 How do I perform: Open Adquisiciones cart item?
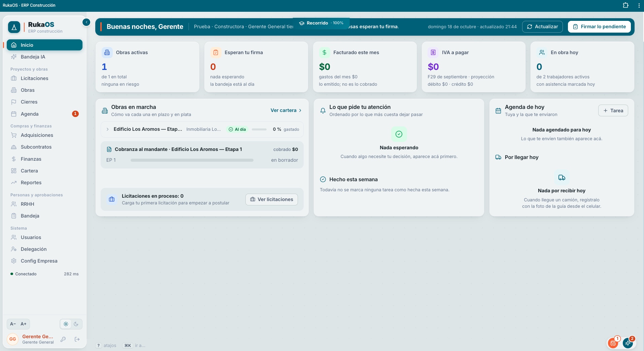[44, 135]
